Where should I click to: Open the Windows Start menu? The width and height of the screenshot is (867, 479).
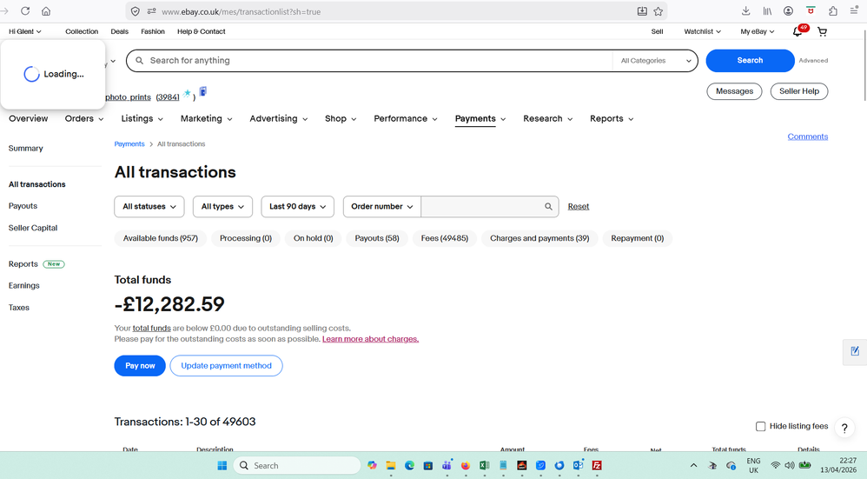(222, 465)
